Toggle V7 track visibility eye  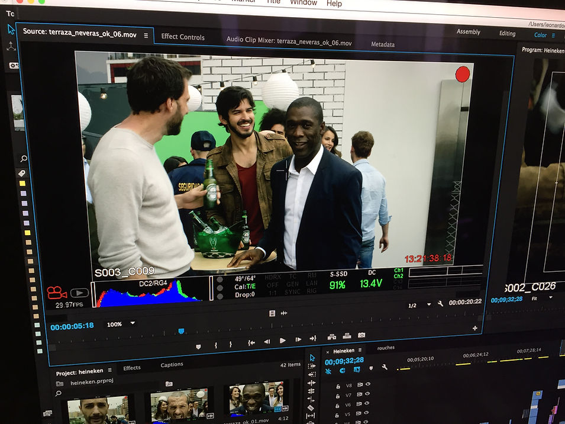[x=367, y=394]
